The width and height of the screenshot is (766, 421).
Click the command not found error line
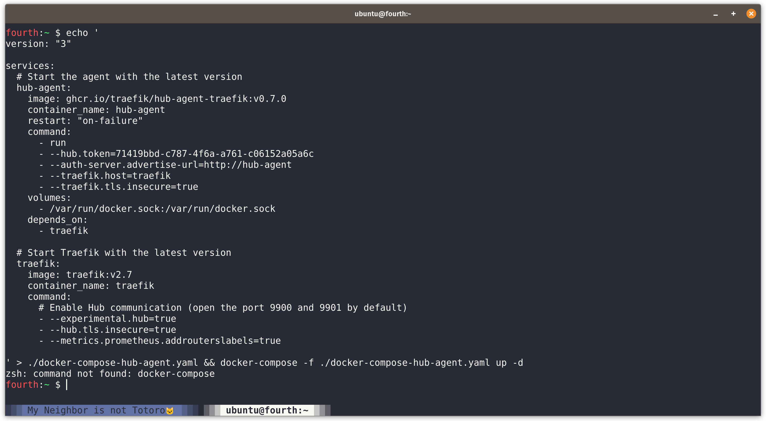coord(110,374)
